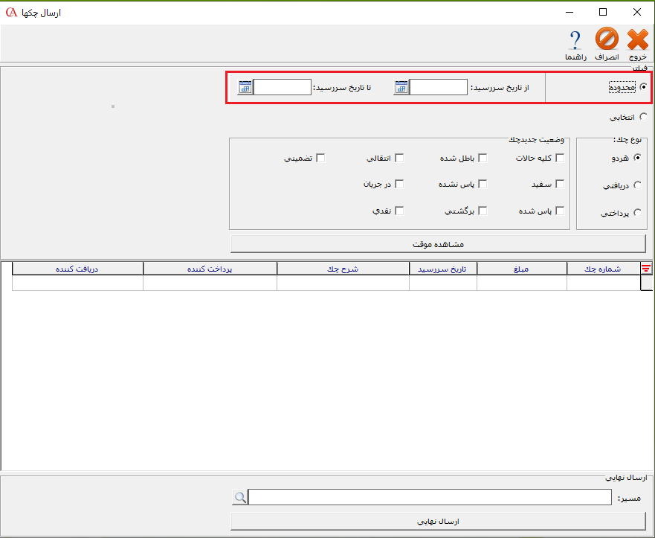Click inside the مسیر path field

click(431, 497)
